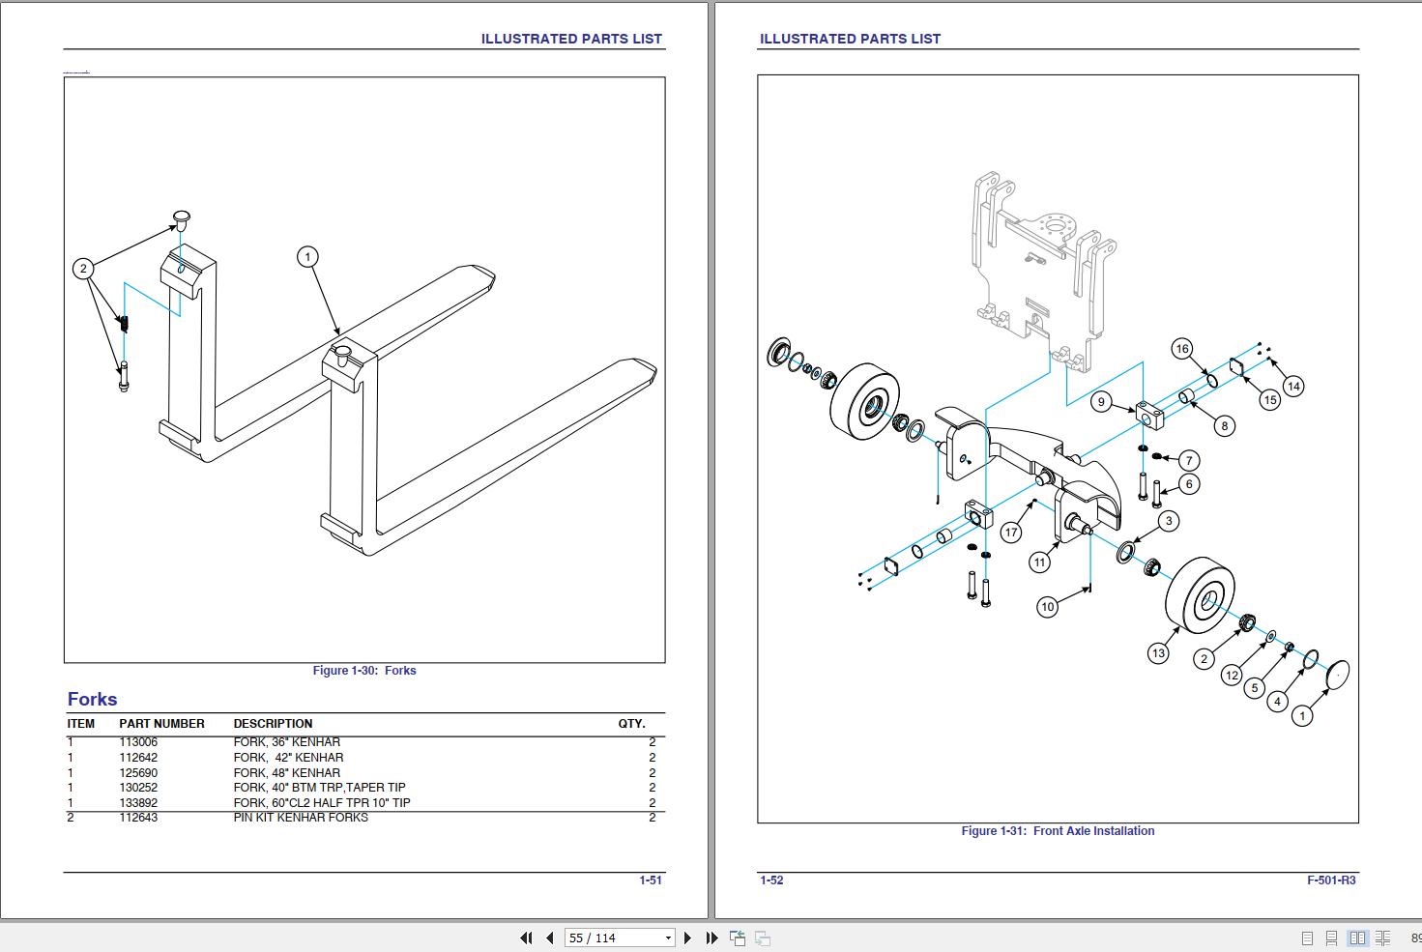Click callout 11 in Front Axle figure
The height and width of the screenshot is (952, 1422).
coord(1039,563)
